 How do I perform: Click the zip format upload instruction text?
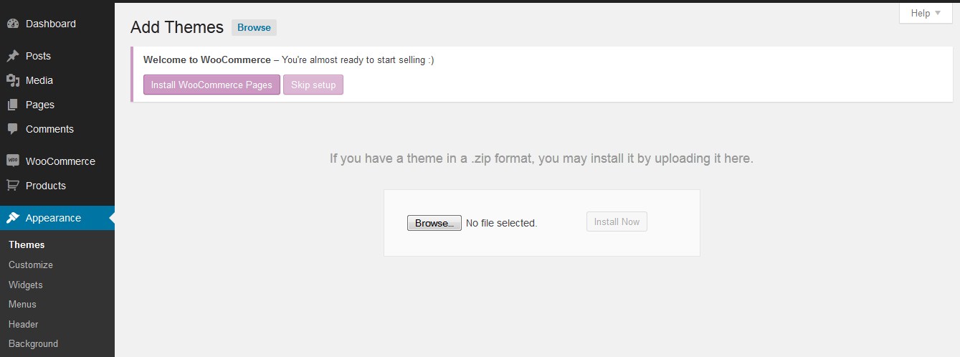pos(541,158)
